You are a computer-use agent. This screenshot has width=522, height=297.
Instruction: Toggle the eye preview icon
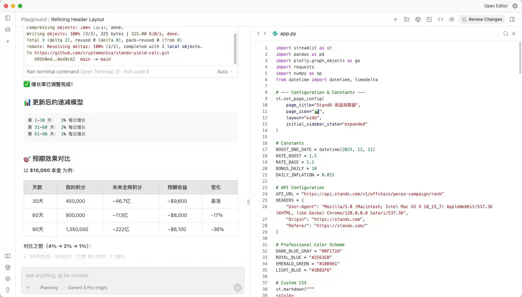tap(452, 19)
